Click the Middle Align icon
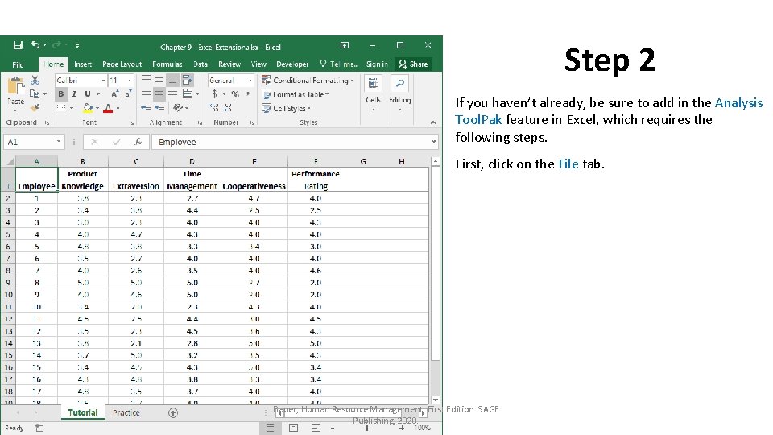Screen dimensions: 773x435 click(159, 80)
